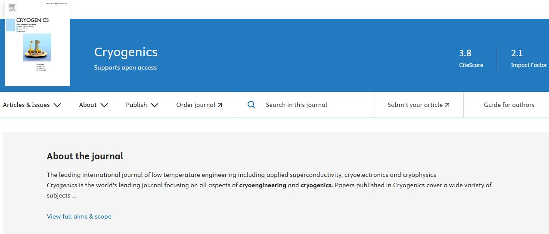Go to Submit your article text
The width and height of the screenshot is (549, 234).
coord(415,105)
